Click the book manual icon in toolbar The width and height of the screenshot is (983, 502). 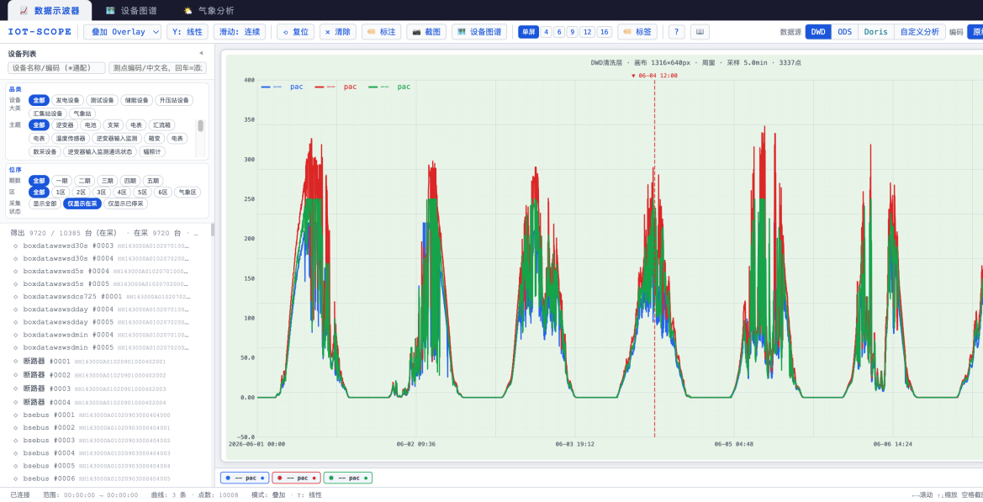coord(700,32)
